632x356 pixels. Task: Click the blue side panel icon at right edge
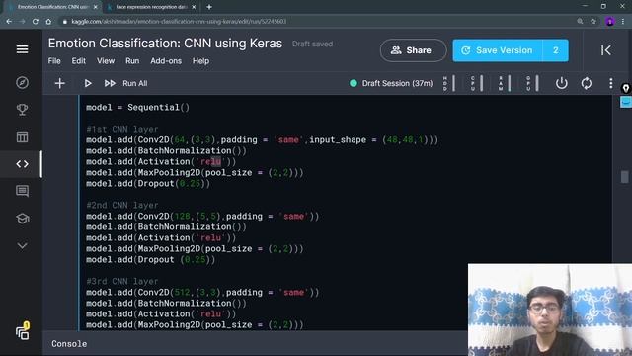click(625, 102)
